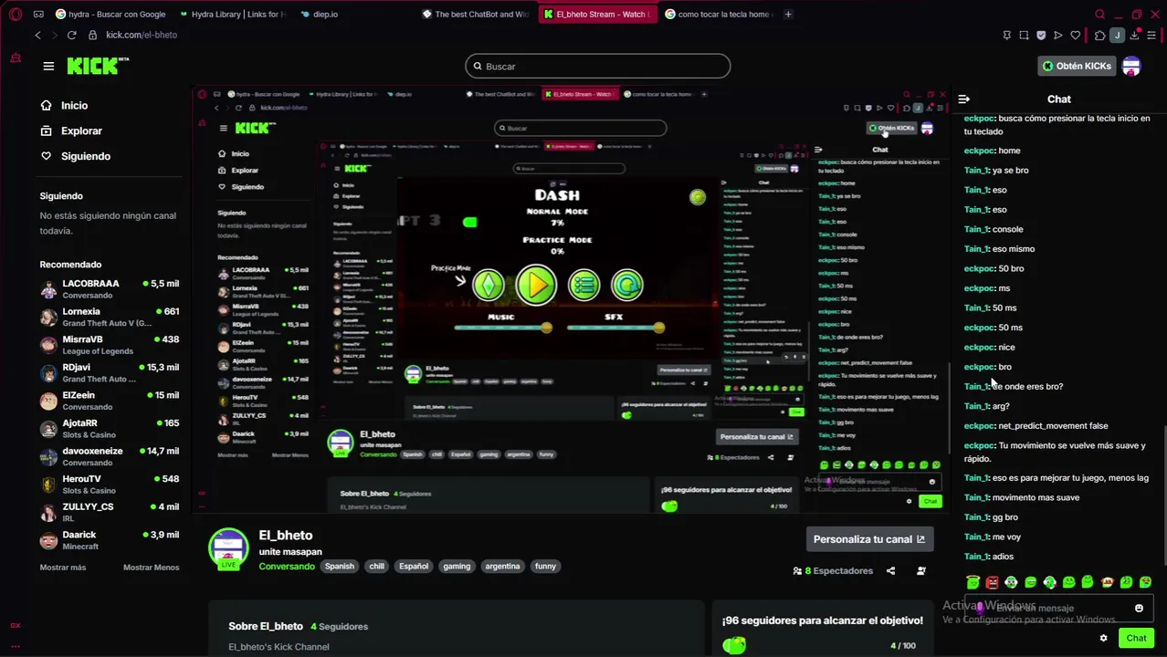This screenshot has width=1167, height=657.
Task: Open Opera workspaces icon next to Opera logo
Action: (x=38, y=14)
